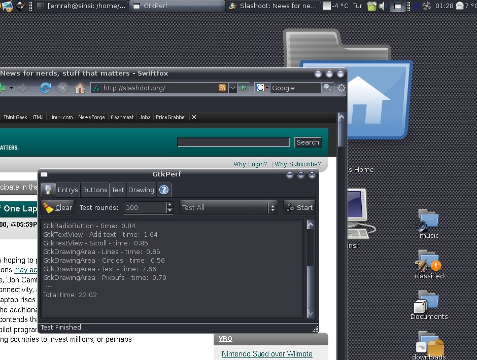
Task: Click the Slashdot site search text box
Action: click(x=233, y=142)
